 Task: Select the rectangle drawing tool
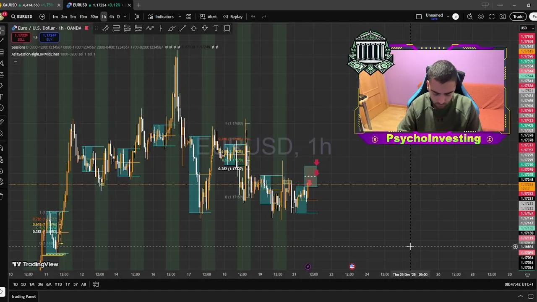(227, 29)
